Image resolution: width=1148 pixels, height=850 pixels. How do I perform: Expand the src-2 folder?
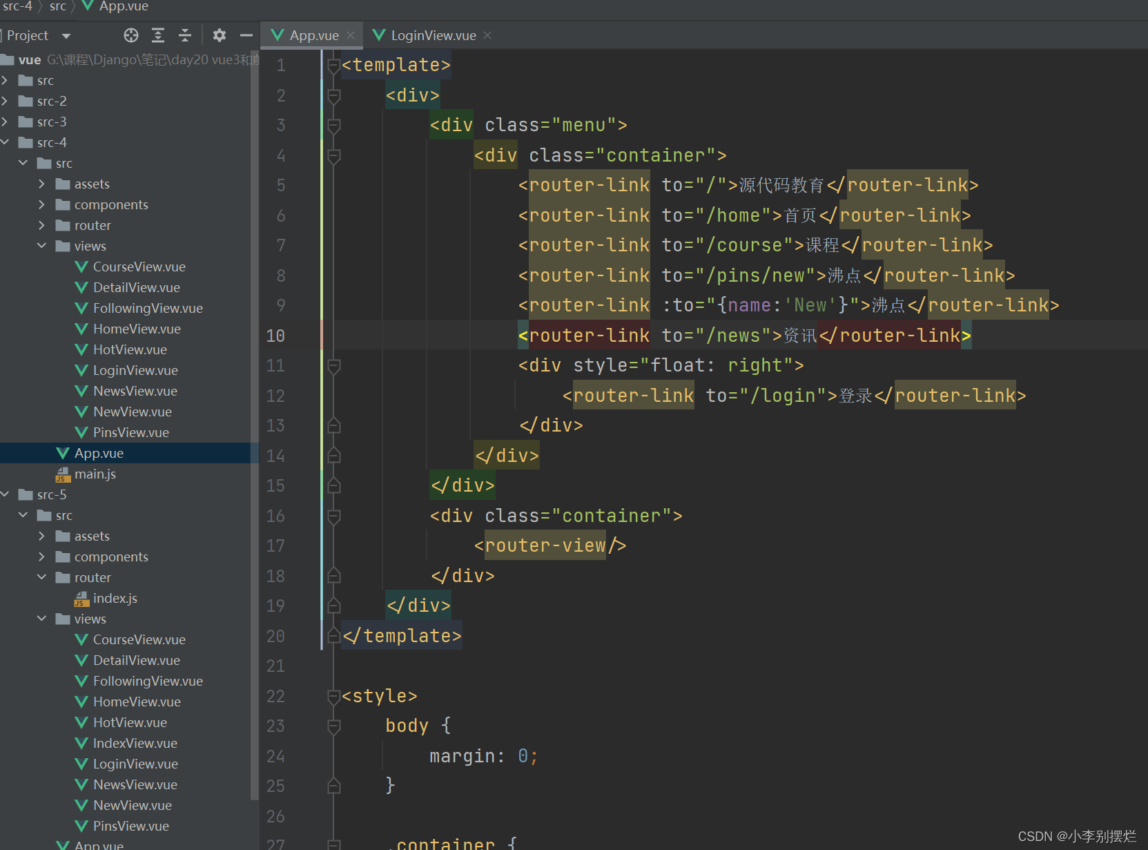pyautogui.click(x=5, y=102)
